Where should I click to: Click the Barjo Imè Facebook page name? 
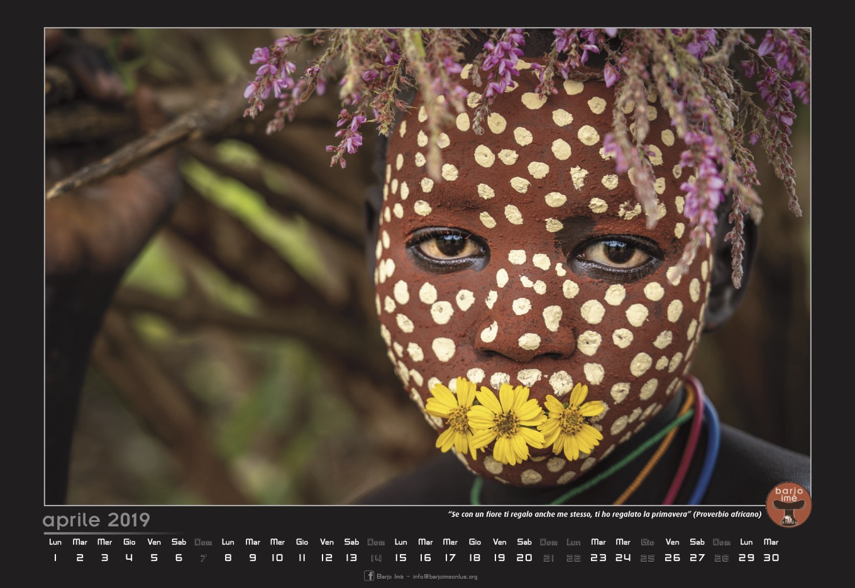pos(390,577)
